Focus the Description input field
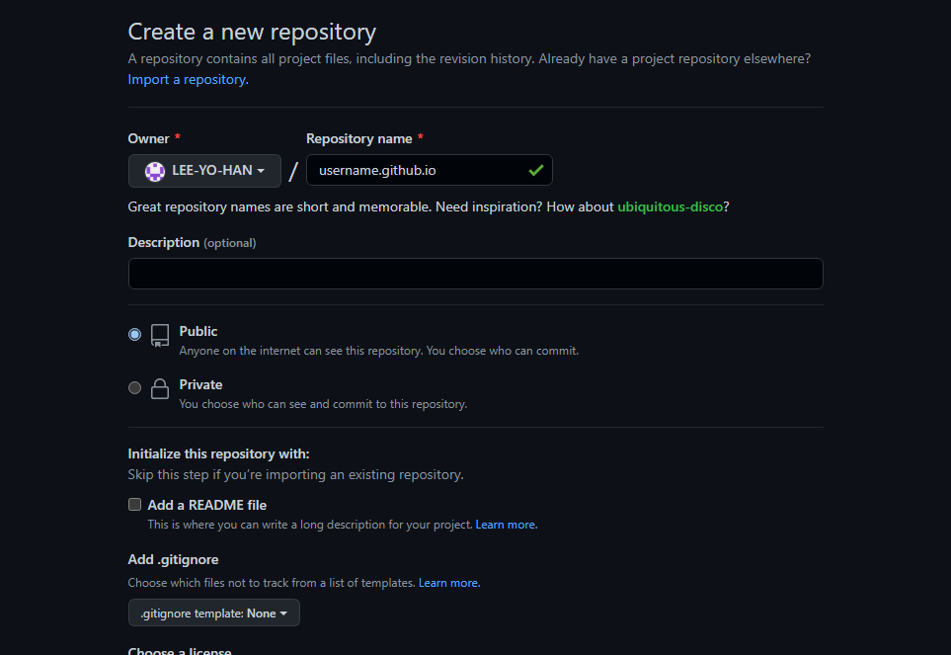Screen dimensions: 951x655 476,274
